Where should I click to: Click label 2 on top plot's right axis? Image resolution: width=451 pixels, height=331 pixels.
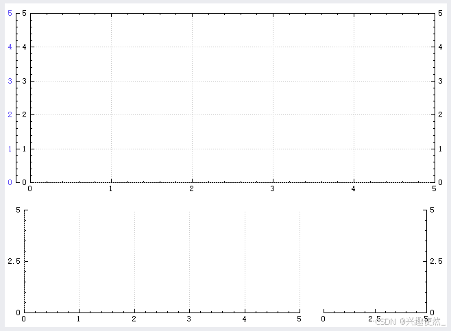tap(440, 114)
